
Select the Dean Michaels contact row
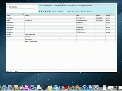(x=61, y=33)
